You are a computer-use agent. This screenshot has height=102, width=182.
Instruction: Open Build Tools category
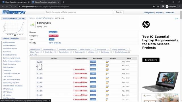[x=7, y=52]
